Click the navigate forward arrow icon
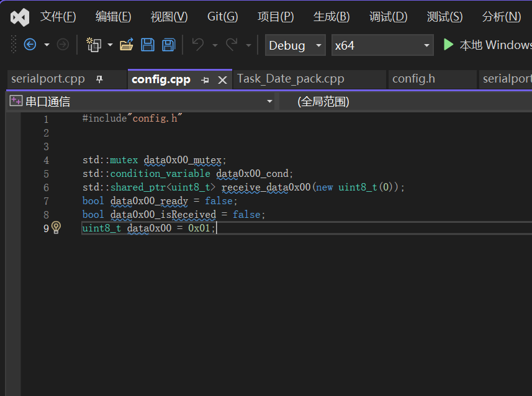The height and width of the screenshot is (396, 532). pyautogui.click(x=63, y=45)
